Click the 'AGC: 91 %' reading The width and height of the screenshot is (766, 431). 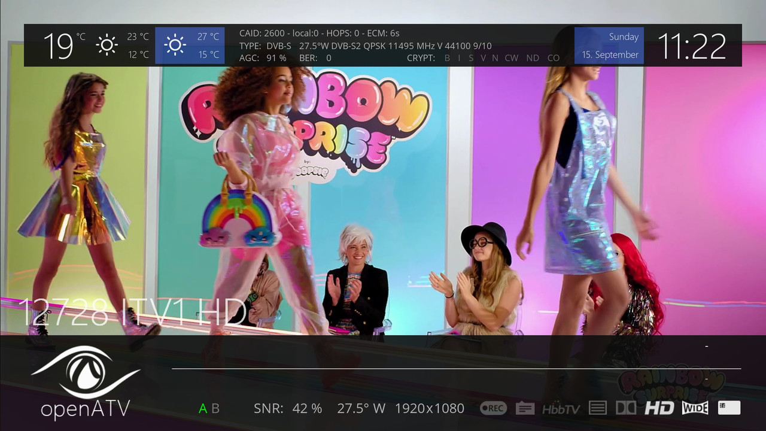pyautogui.click(x=263, y=58)
